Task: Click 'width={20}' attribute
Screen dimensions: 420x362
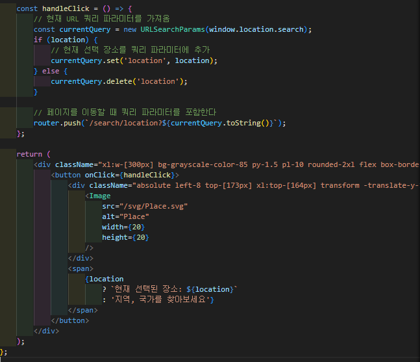Action: coord(123,227)
